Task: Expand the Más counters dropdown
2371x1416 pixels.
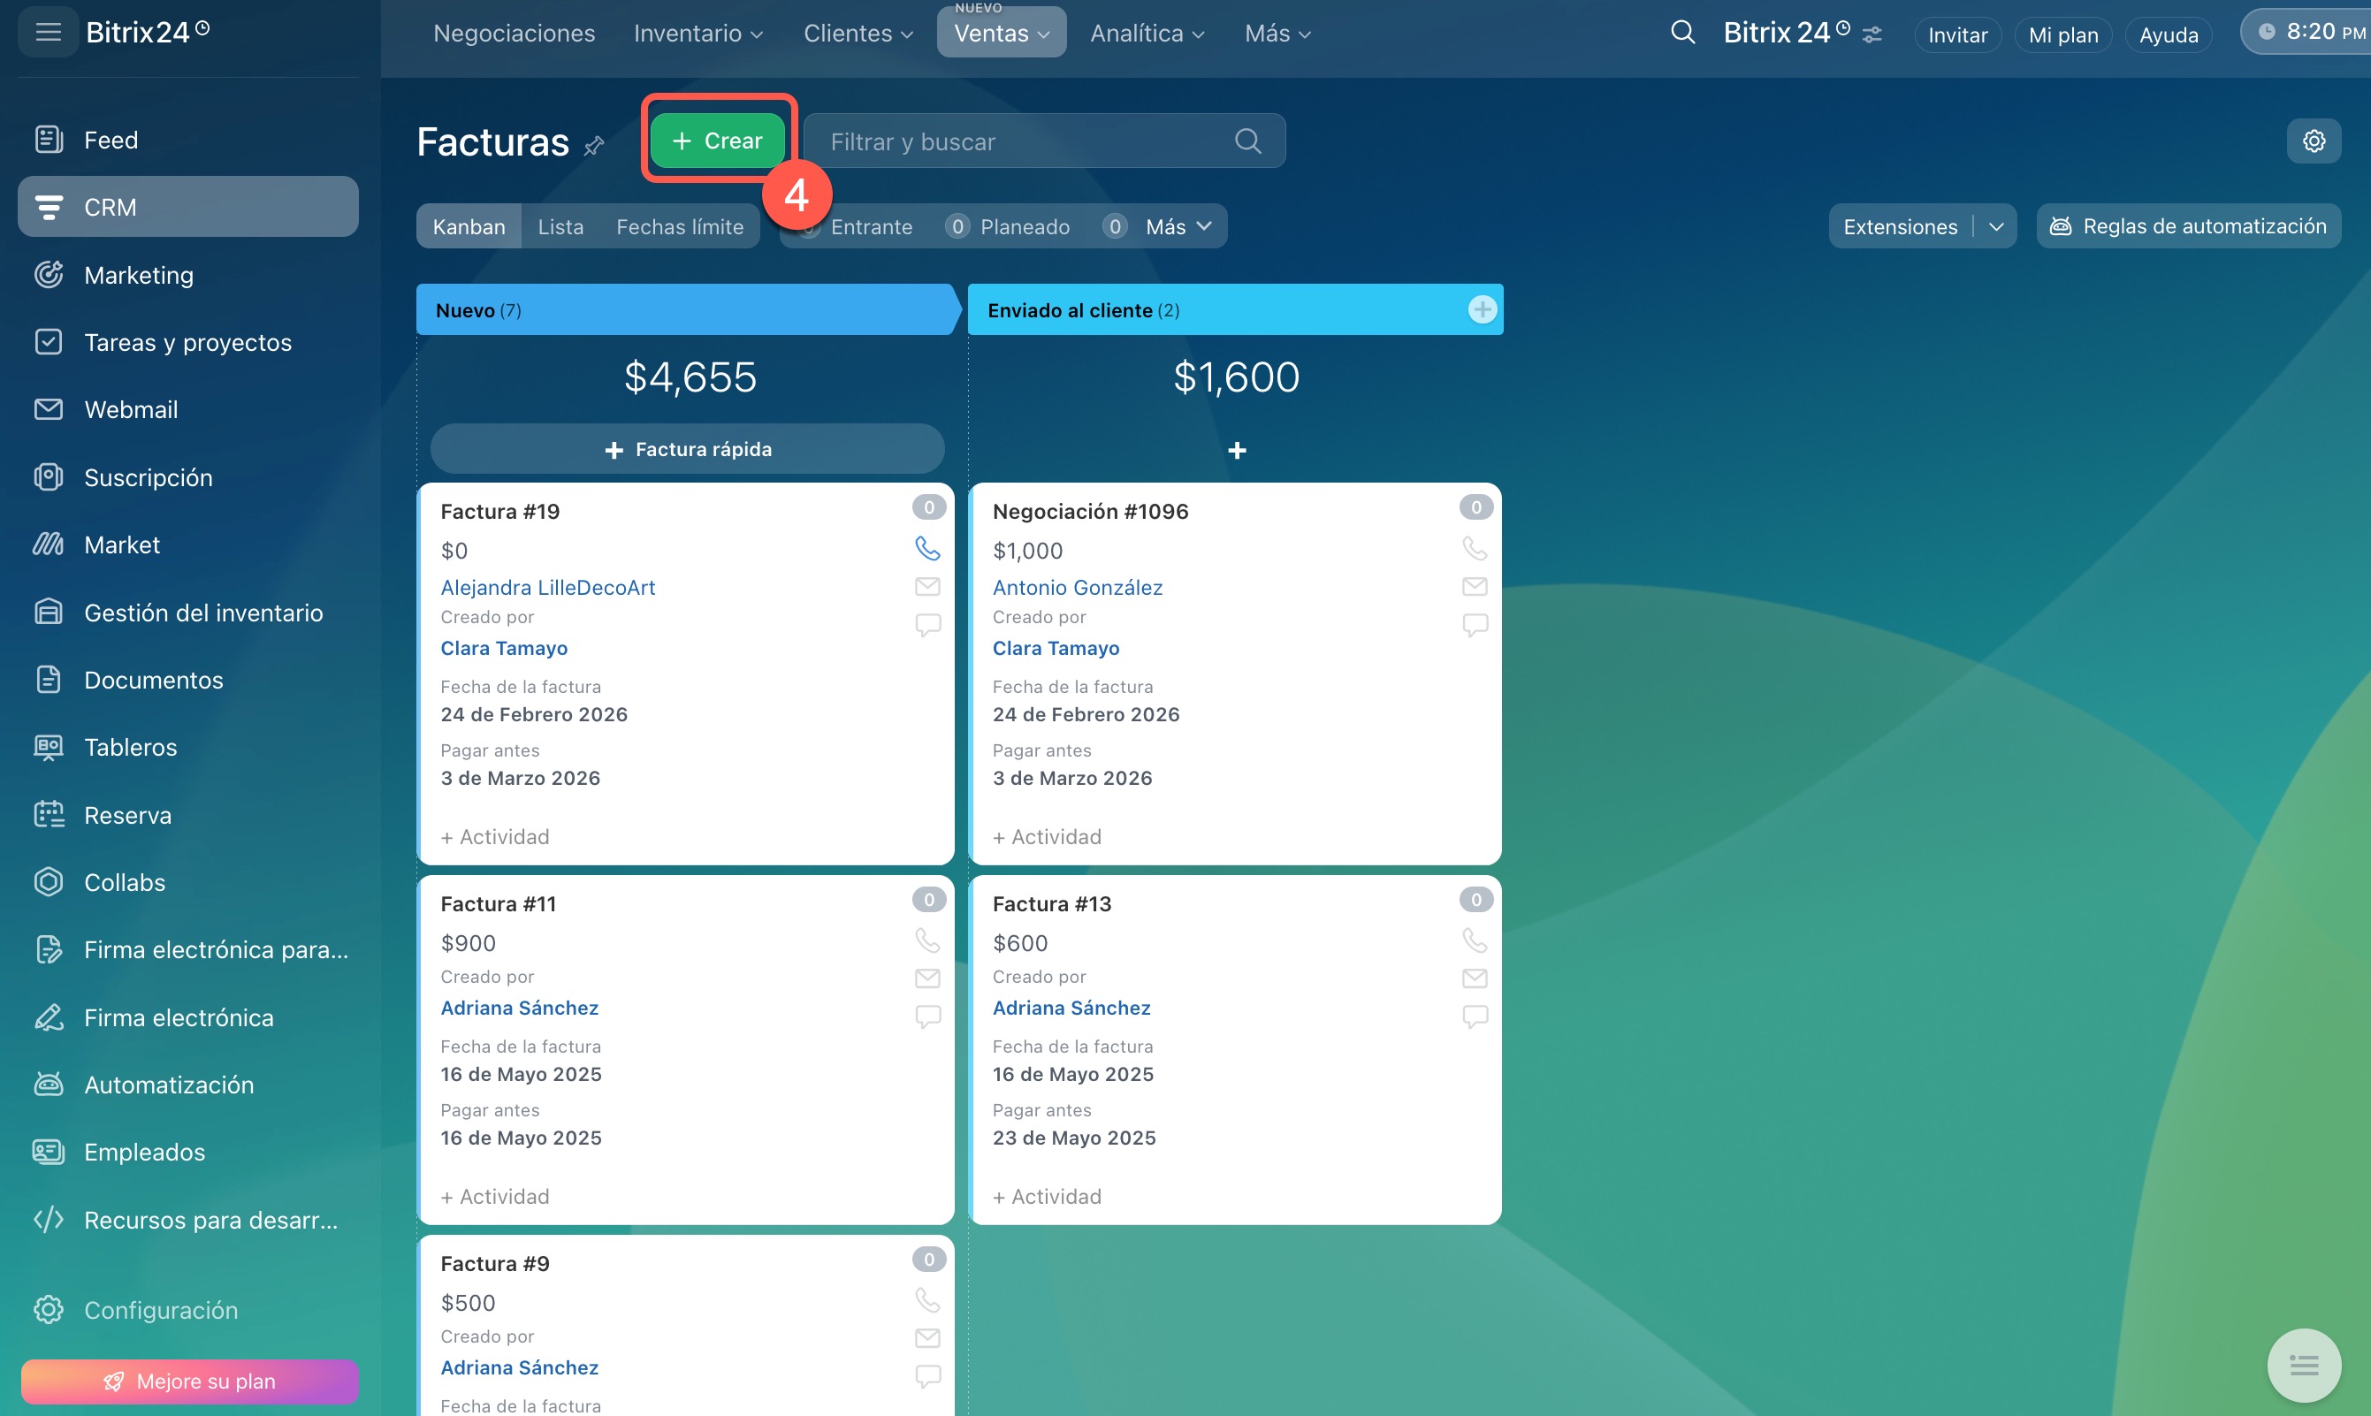Action: (1178, 227)
